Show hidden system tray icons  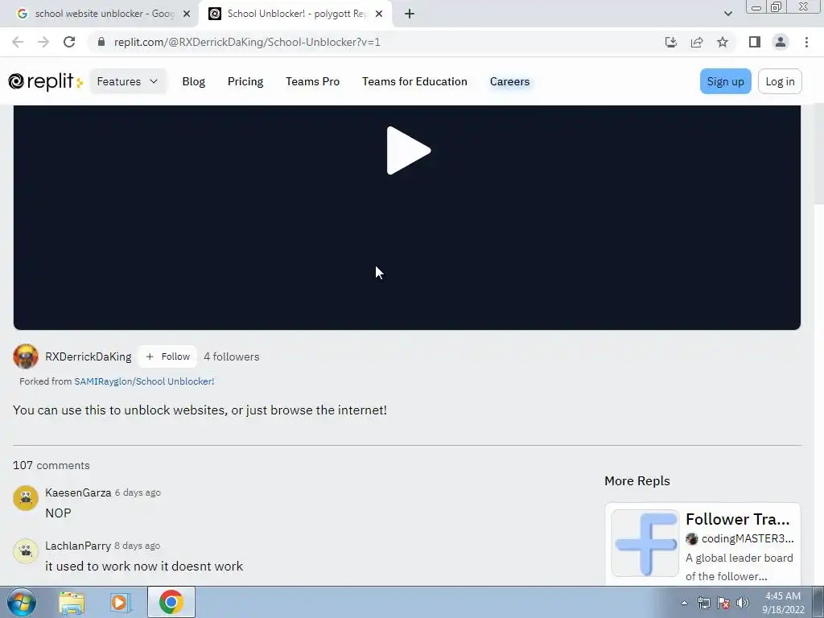pos(684,603)
